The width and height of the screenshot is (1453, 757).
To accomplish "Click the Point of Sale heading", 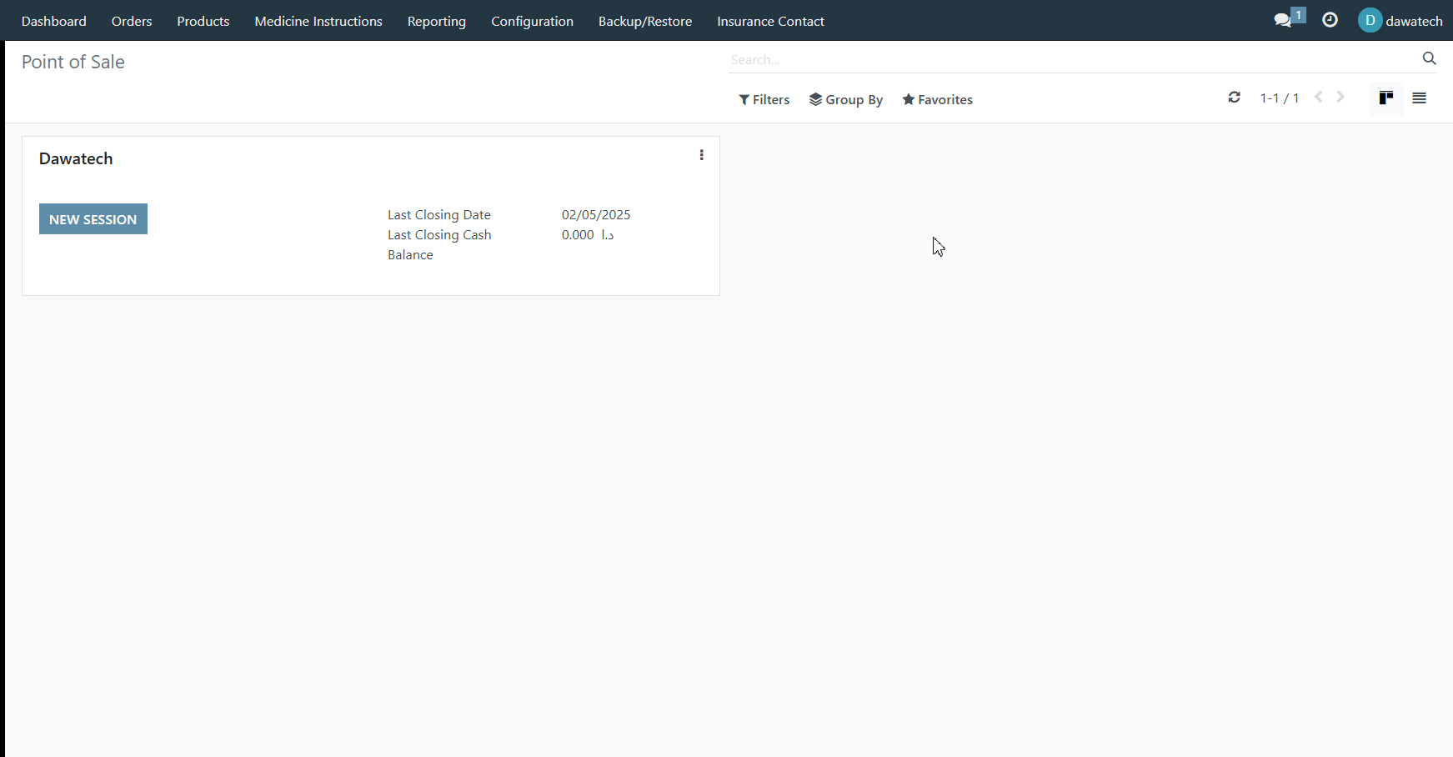I will [x=73, y=62].
